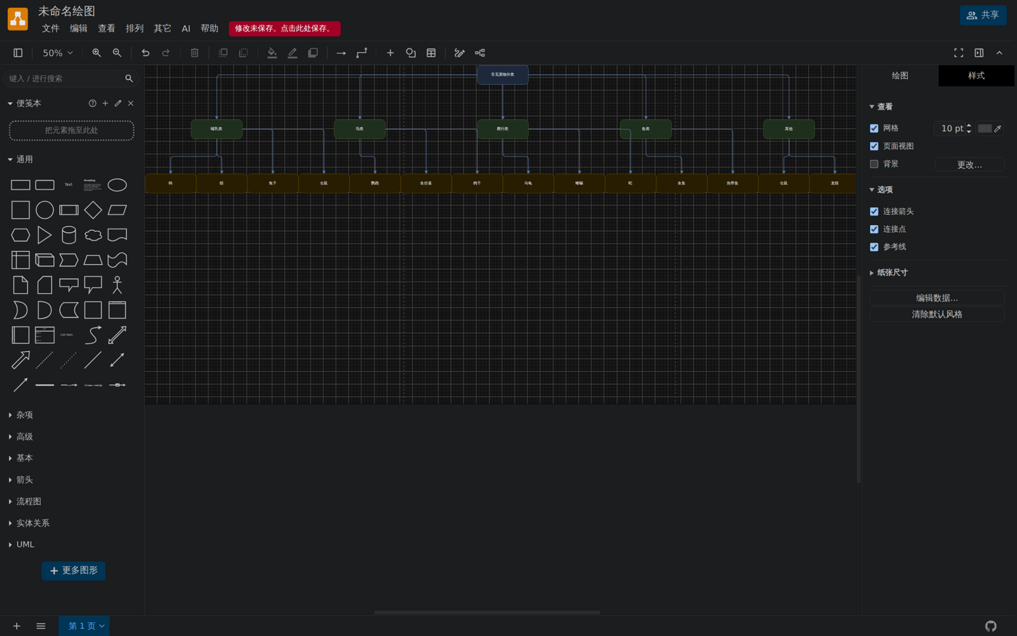Choose the actor stick figure shape
Image resolution: width=1017 pixels, height=636 pixels.
coord(117,285)
